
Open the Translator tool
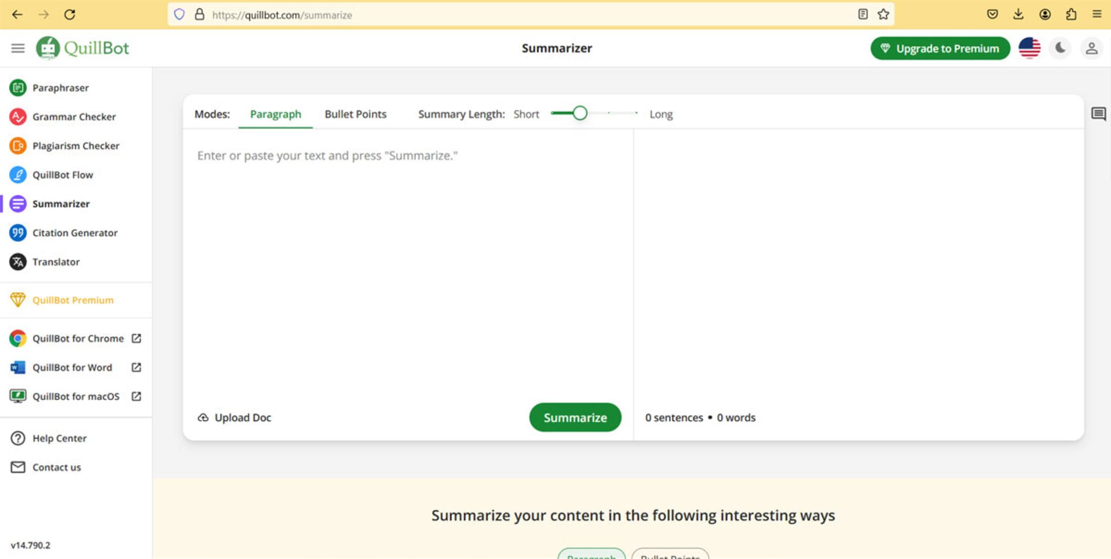click(x=56, y=262)
